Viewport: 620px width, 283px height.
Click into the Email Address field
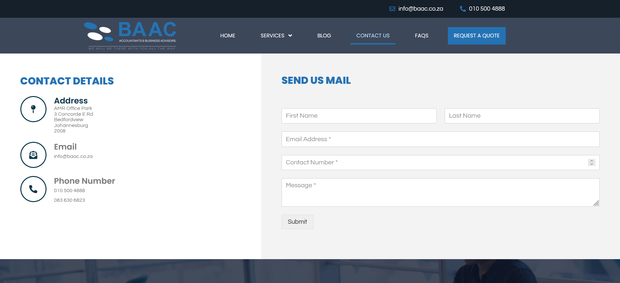440,139
